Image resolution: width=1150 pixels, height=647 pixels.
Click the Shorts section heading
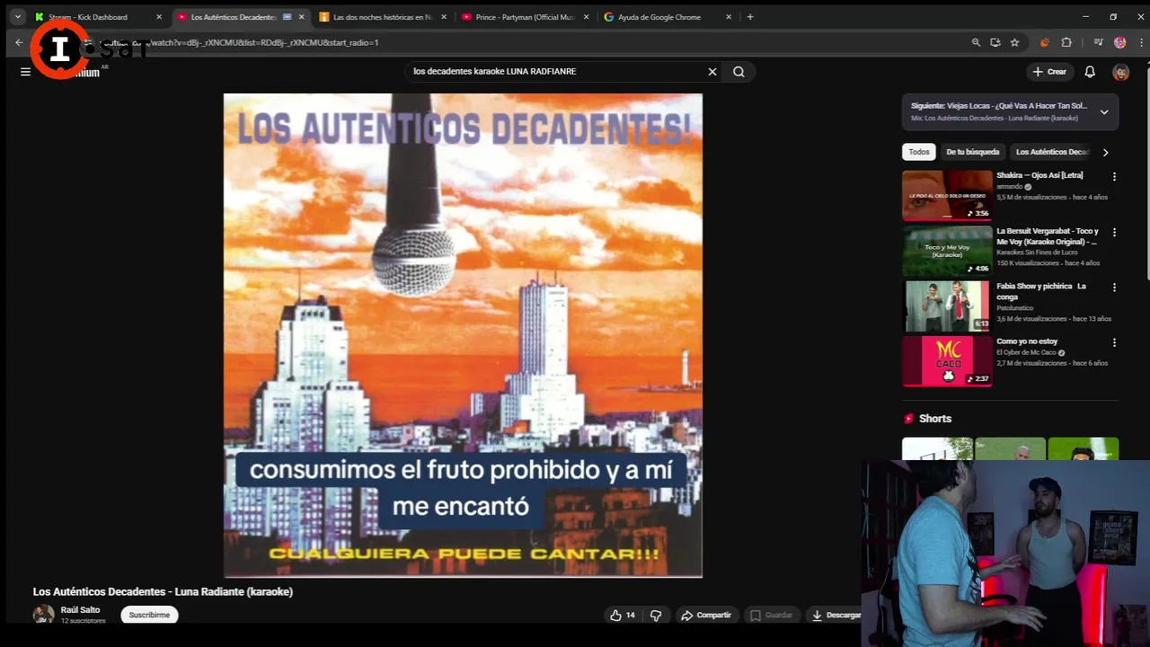tap(934, 419)
